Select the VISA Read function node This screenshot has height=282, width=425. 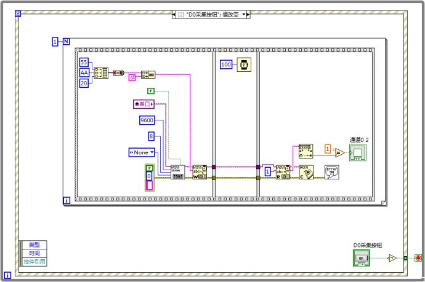(282, 171)
